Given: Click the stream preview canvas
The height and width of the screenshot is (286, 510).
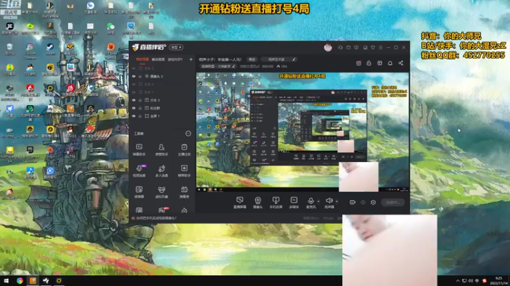Looking at the screenshot, I should point(302,132).
